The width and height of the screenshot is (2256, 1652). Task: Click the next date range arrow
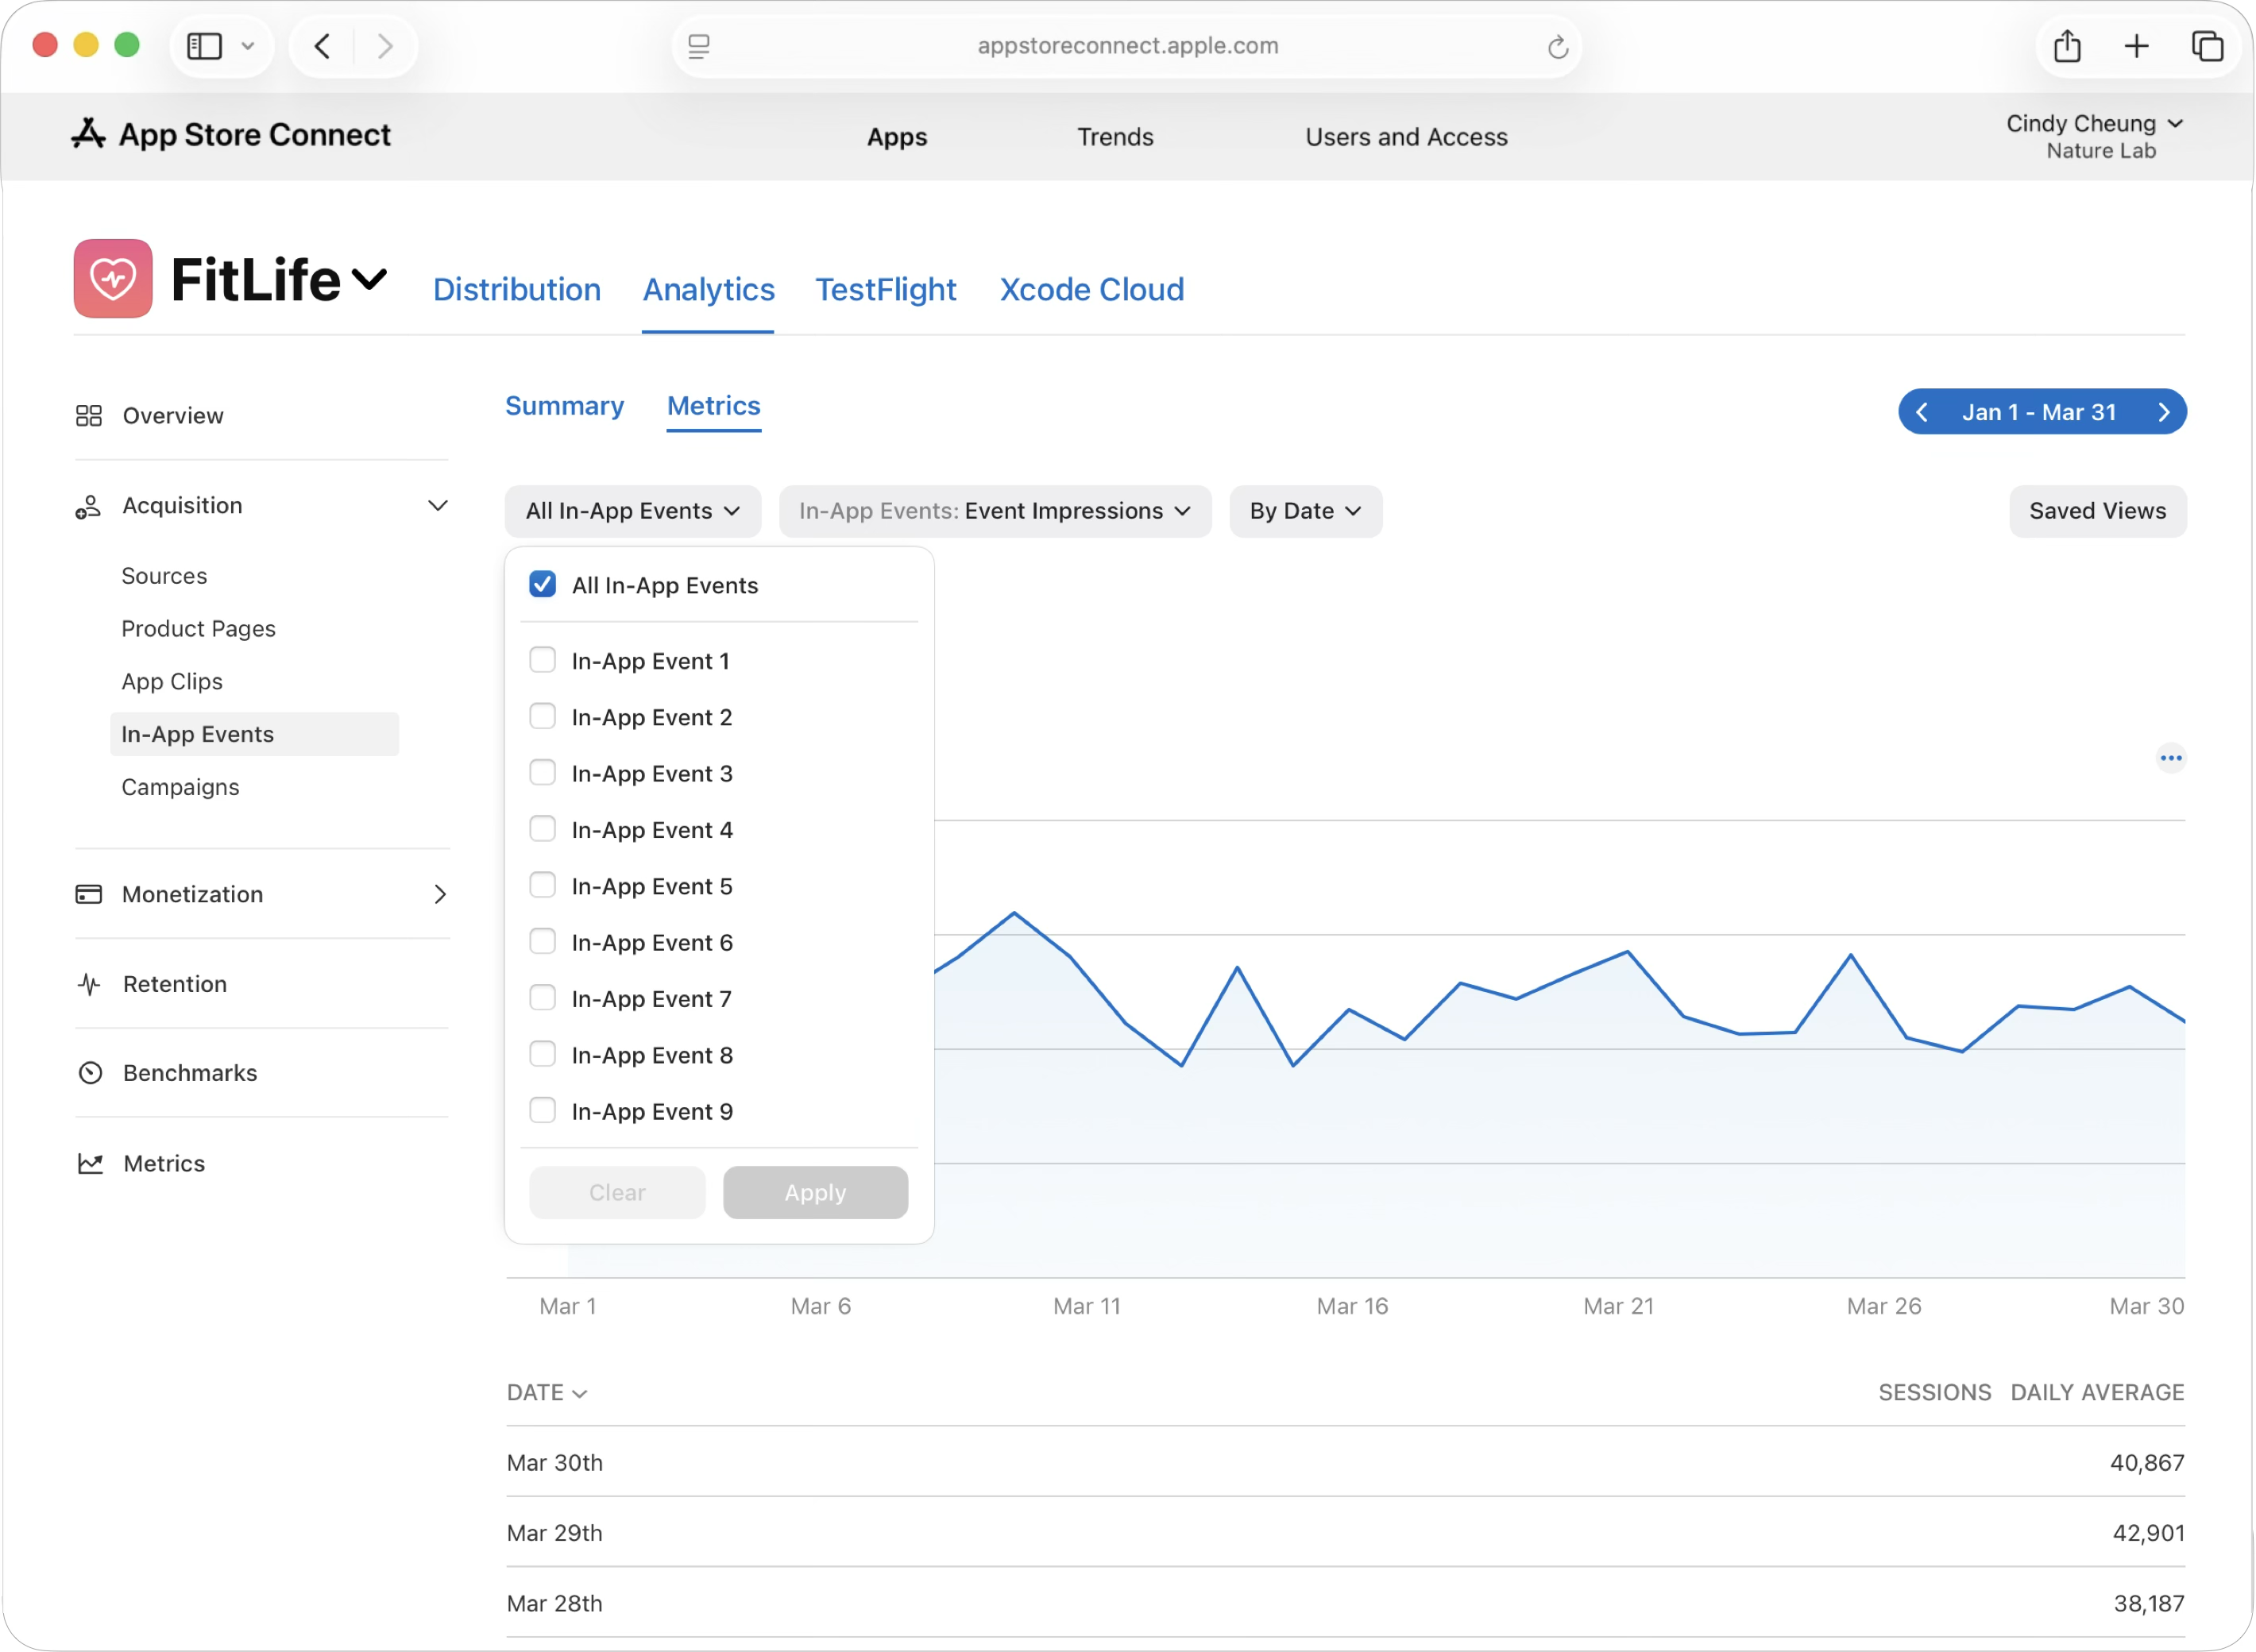point(2163,412)
